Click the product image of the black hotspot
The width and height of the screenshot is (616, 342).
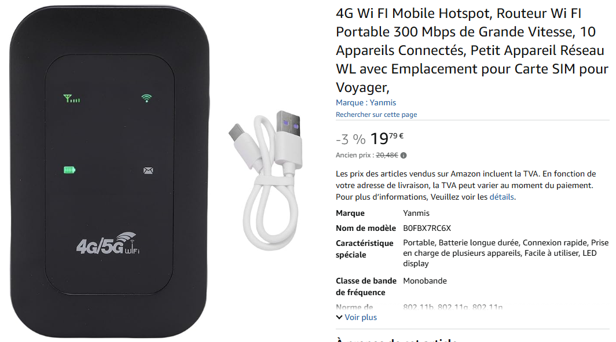click(109, 172)
